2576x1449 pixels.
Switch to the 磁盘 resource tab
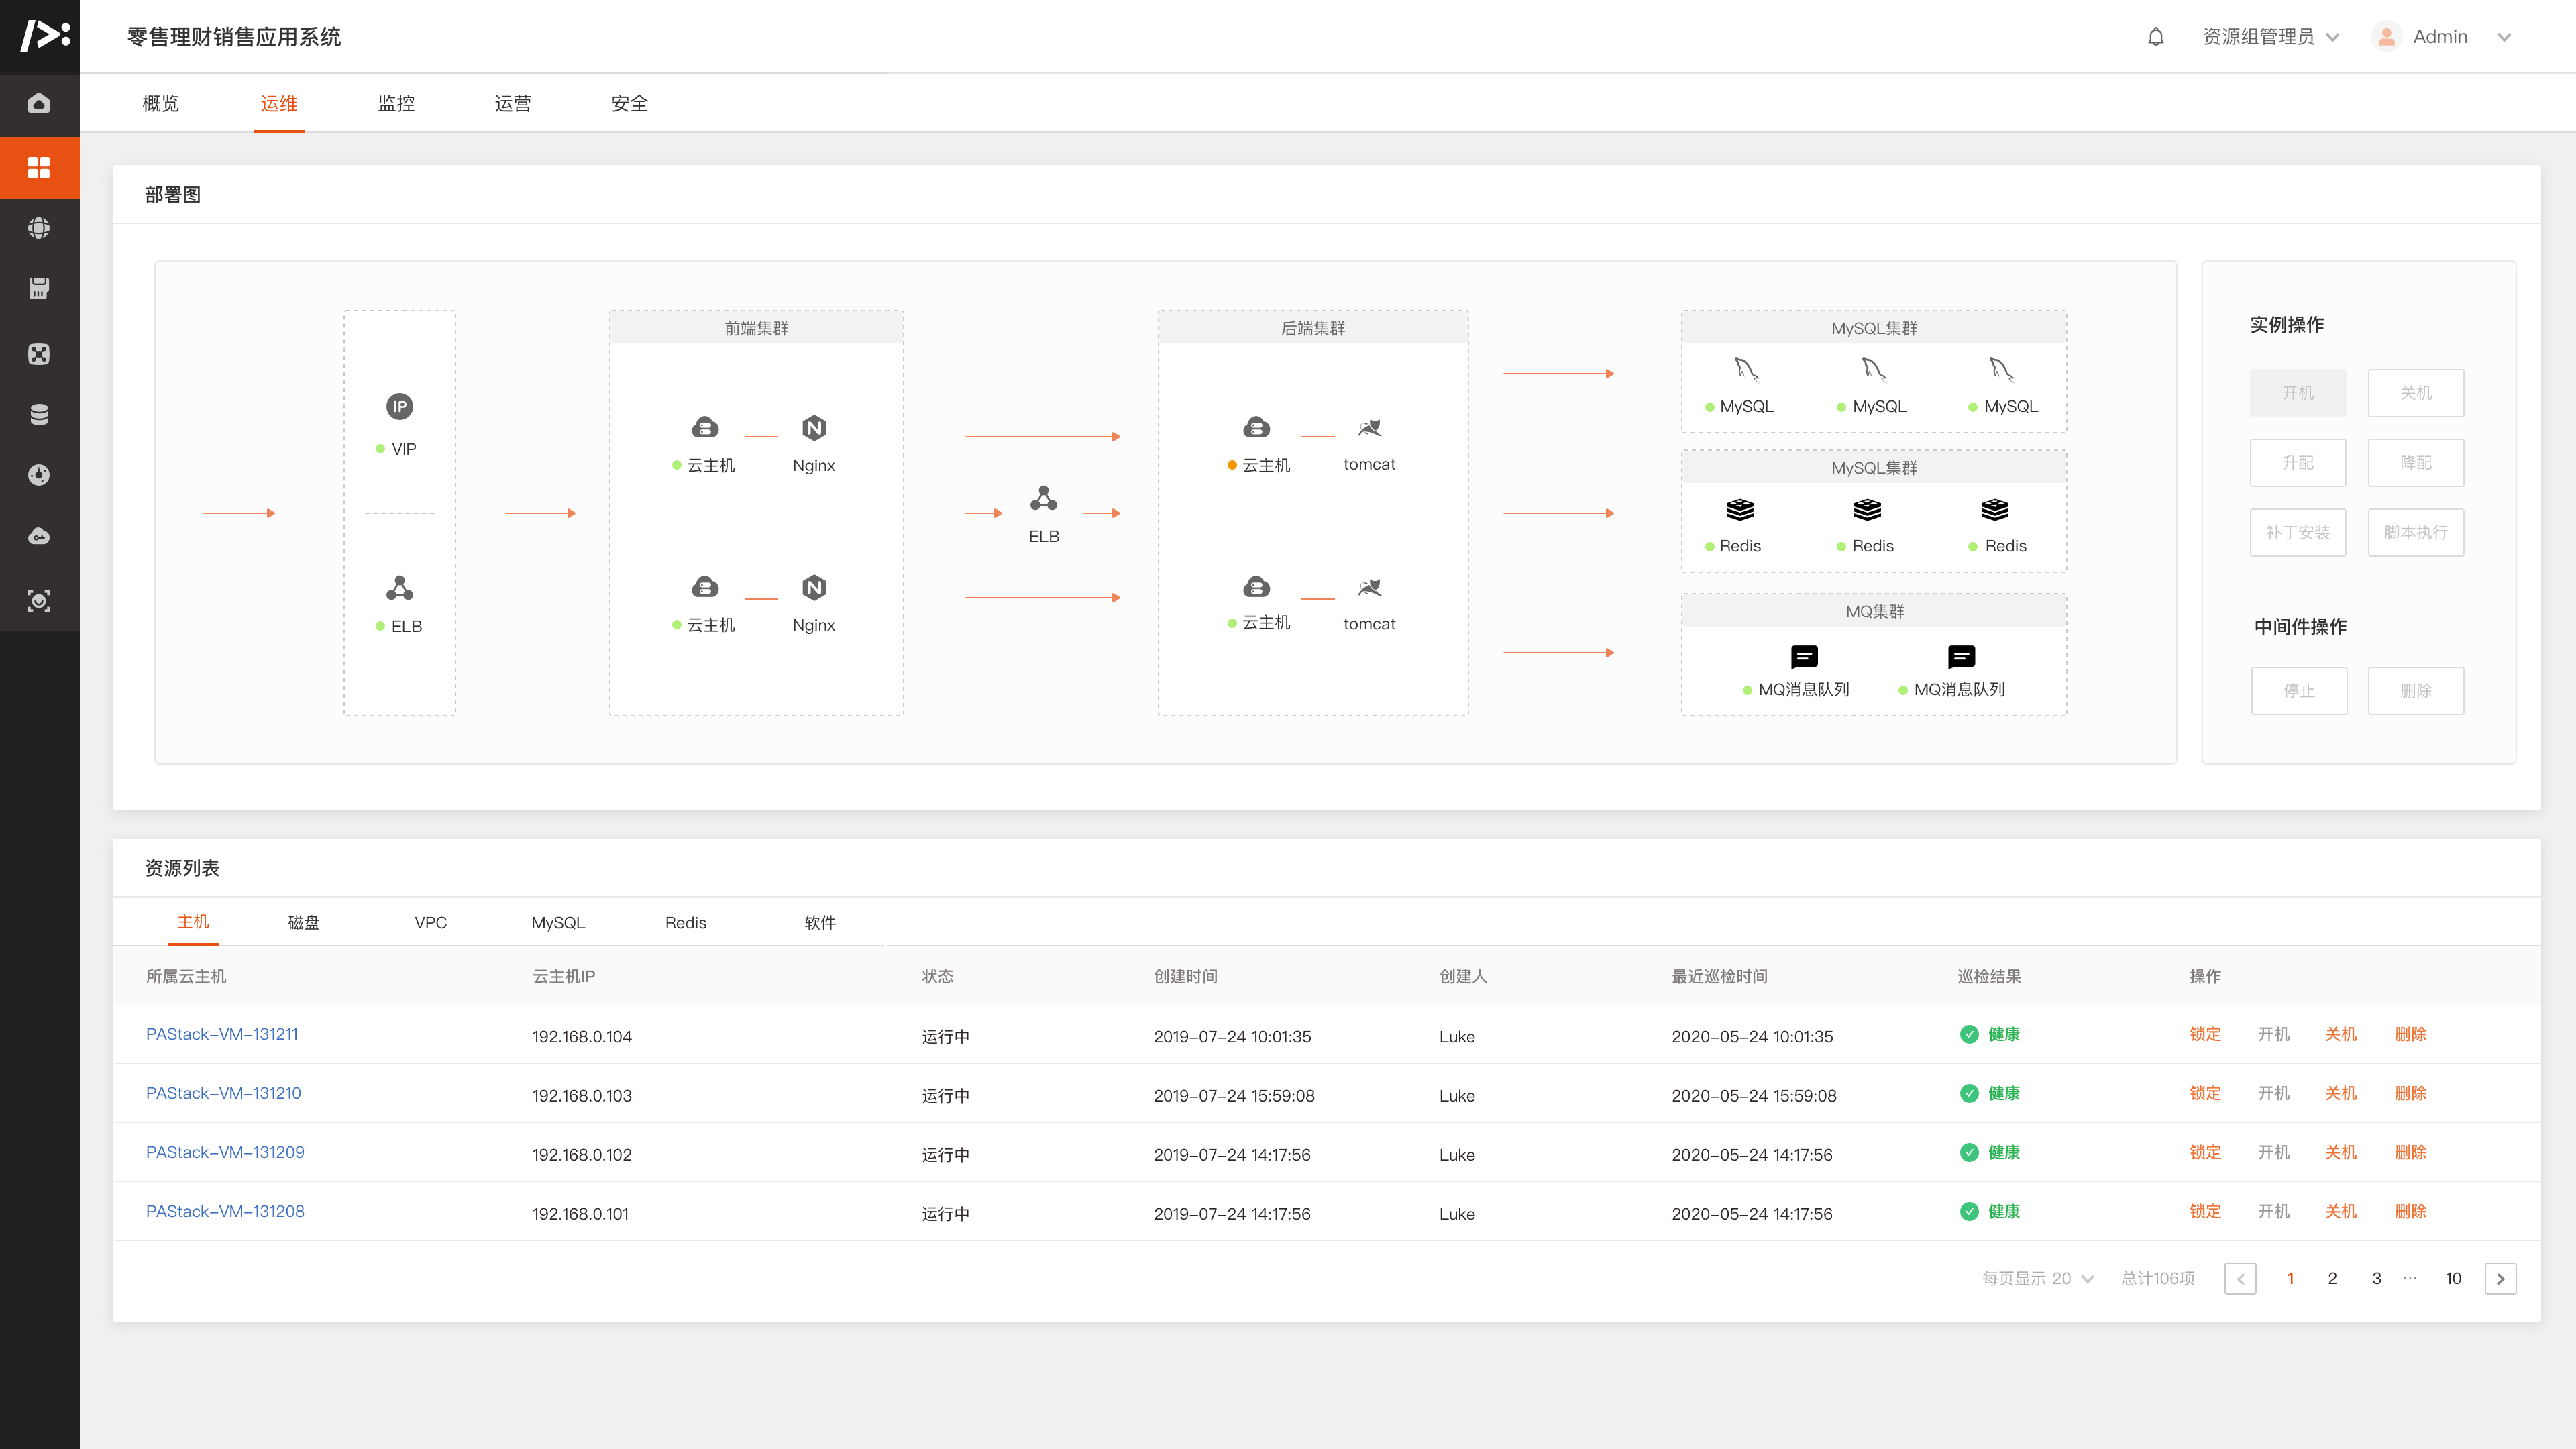[303, 922]
